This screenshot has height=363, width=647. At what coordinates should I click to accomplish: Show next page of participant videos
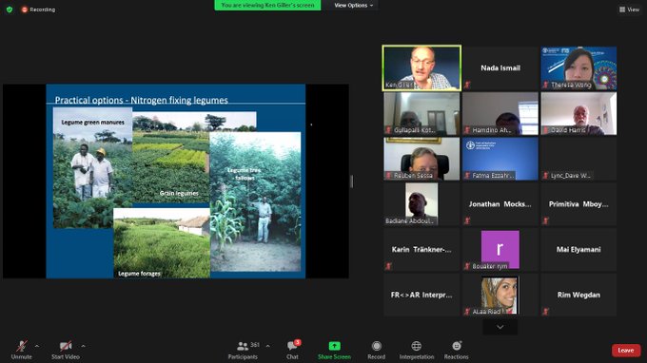tap(500, 327)
